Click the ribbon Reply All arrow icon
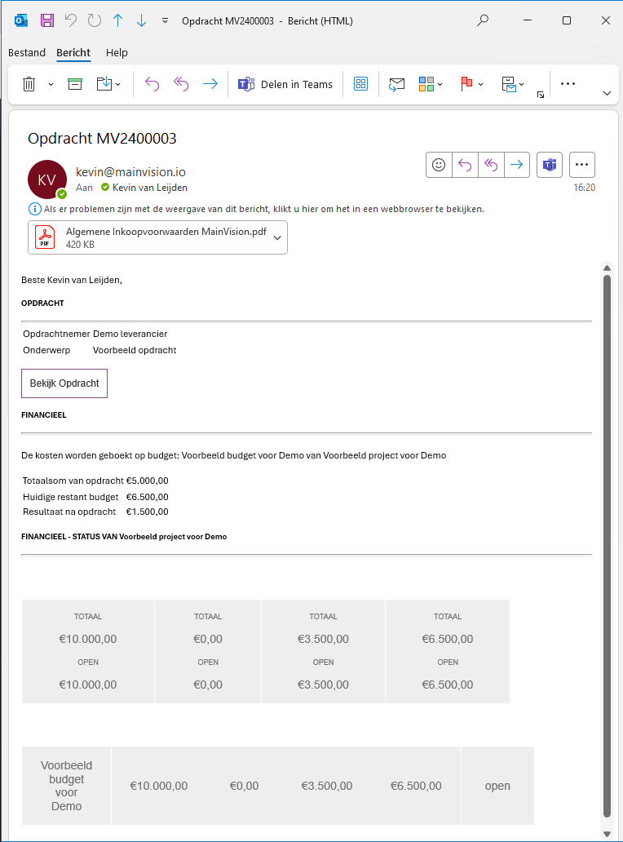The width and height of the screenshot is (623, 842). (181, 84)
